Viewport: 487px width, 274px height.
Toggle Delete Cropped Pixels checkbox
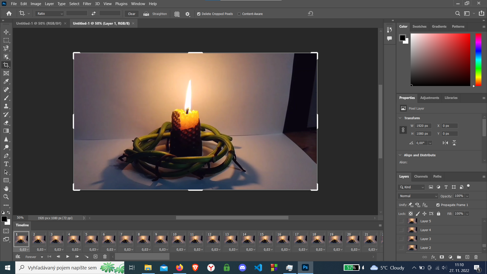coord(199,14)
